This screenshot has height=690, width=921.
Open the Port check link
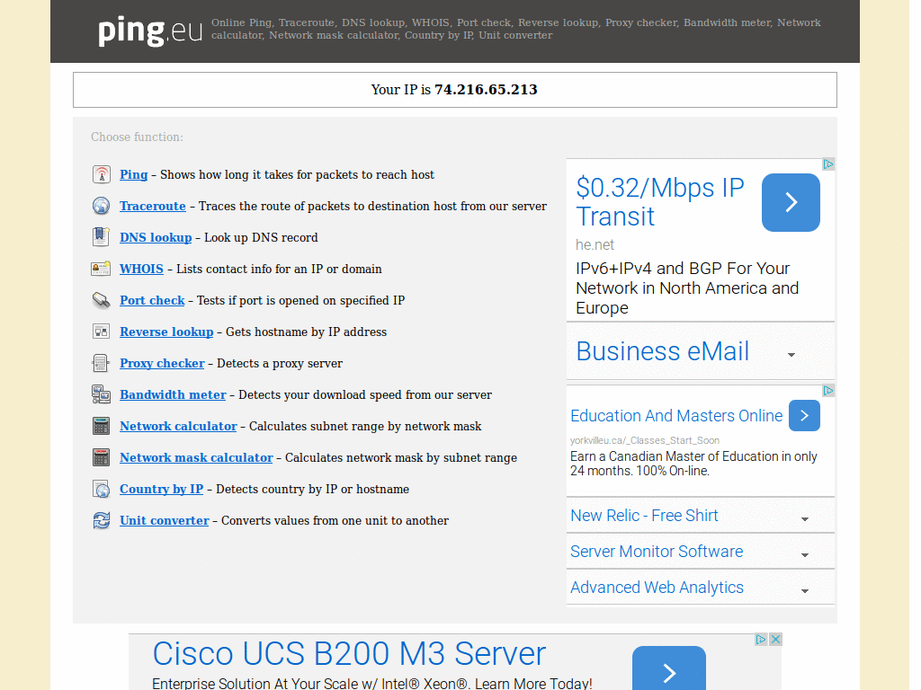152,300
